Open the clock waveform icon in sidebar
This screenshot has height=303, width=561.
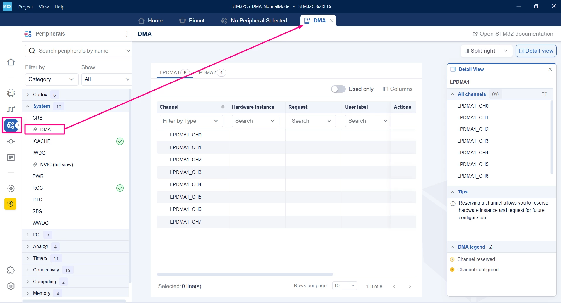pyautogui.click(x=11, y=109)
